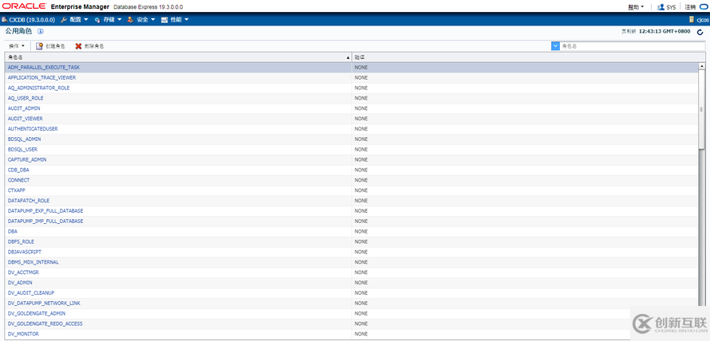This screenshot has height=341, width=710.
Task: Select the BDSQL_USER role
Action: point(22,150)
